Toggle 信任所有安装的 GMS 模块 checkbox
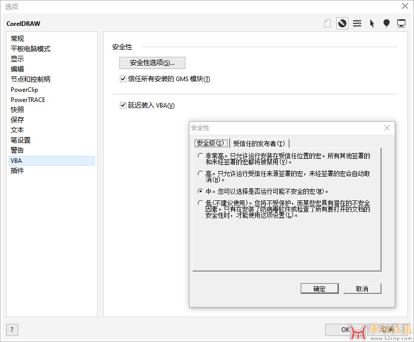Viewport: 414px width, 342px height. [x=123, y=79]
